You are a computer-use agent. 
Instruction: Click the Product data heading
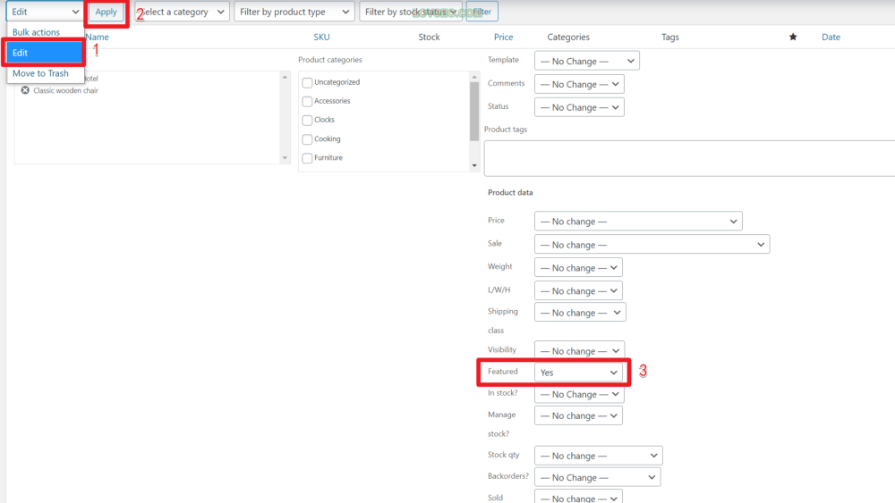pos(510,193)
